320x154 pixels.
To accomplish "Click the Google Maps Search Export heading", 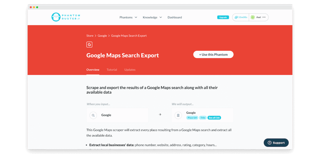I will 122,55.
